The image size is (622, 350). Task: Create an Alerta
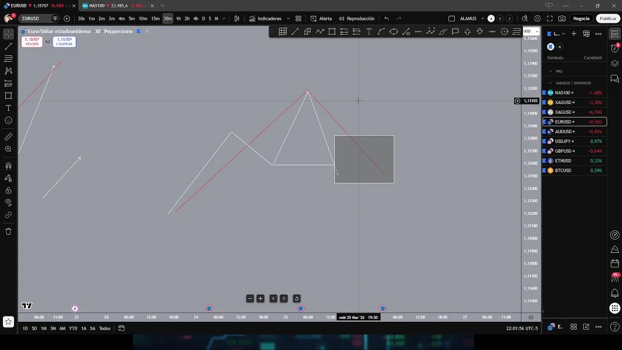point(321,18)
